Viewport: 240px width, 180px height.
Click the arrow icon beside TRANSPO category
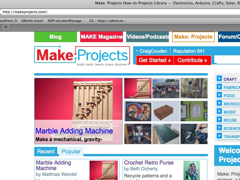click(x=219, y=136)
